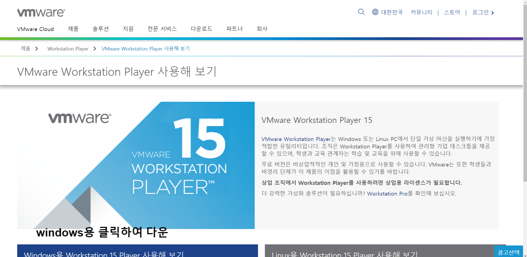
Task: Click breadcrumb 'VMware Workstation Player 사용해 보기'
Action: coord(146,49)
